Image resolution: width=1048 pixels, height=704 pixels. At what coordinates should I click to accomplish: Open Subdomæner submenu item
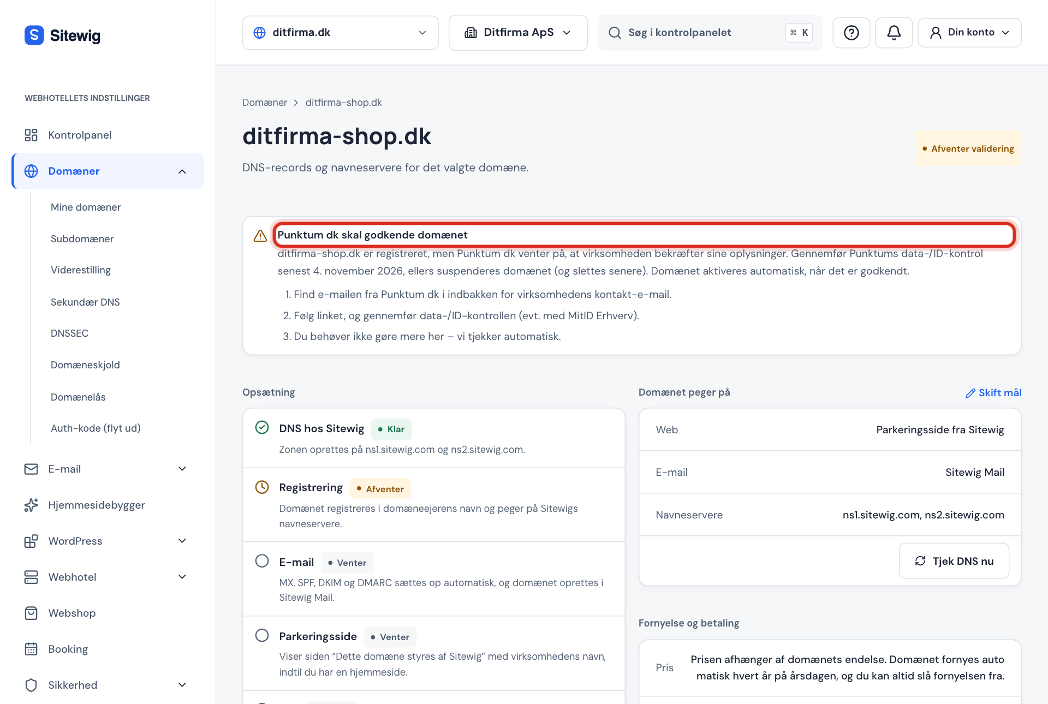coord(82,239)
